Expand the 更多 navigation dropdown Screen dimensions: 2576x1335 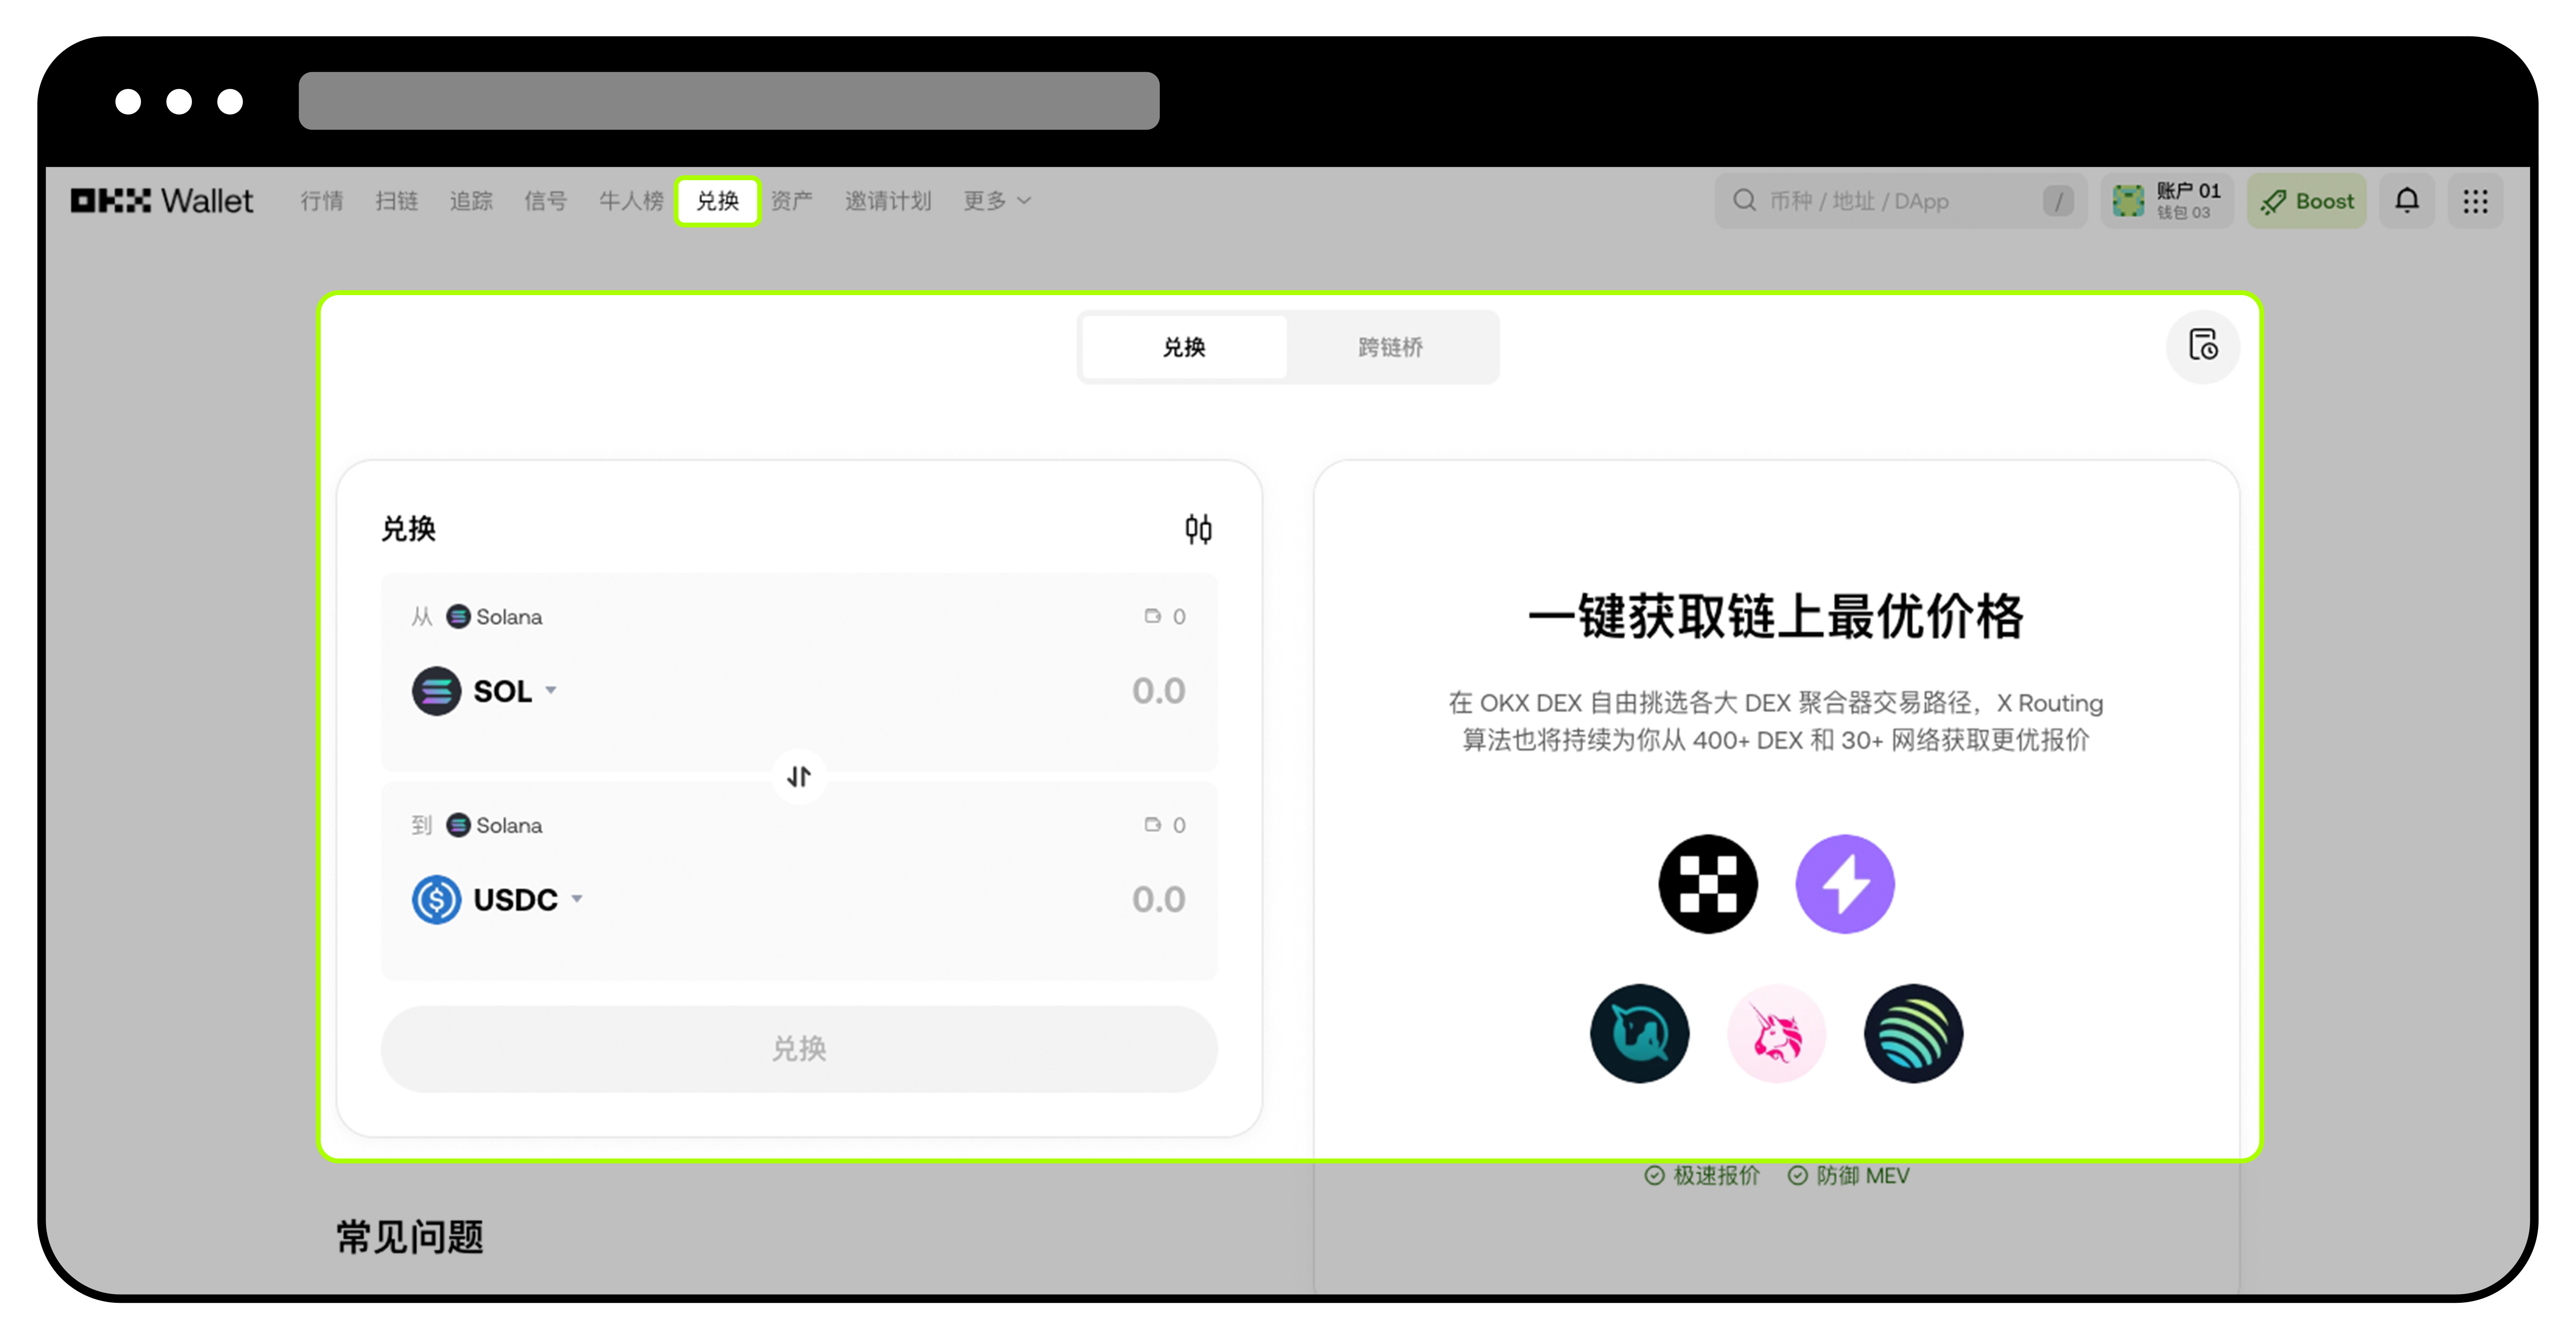point(995,201)
